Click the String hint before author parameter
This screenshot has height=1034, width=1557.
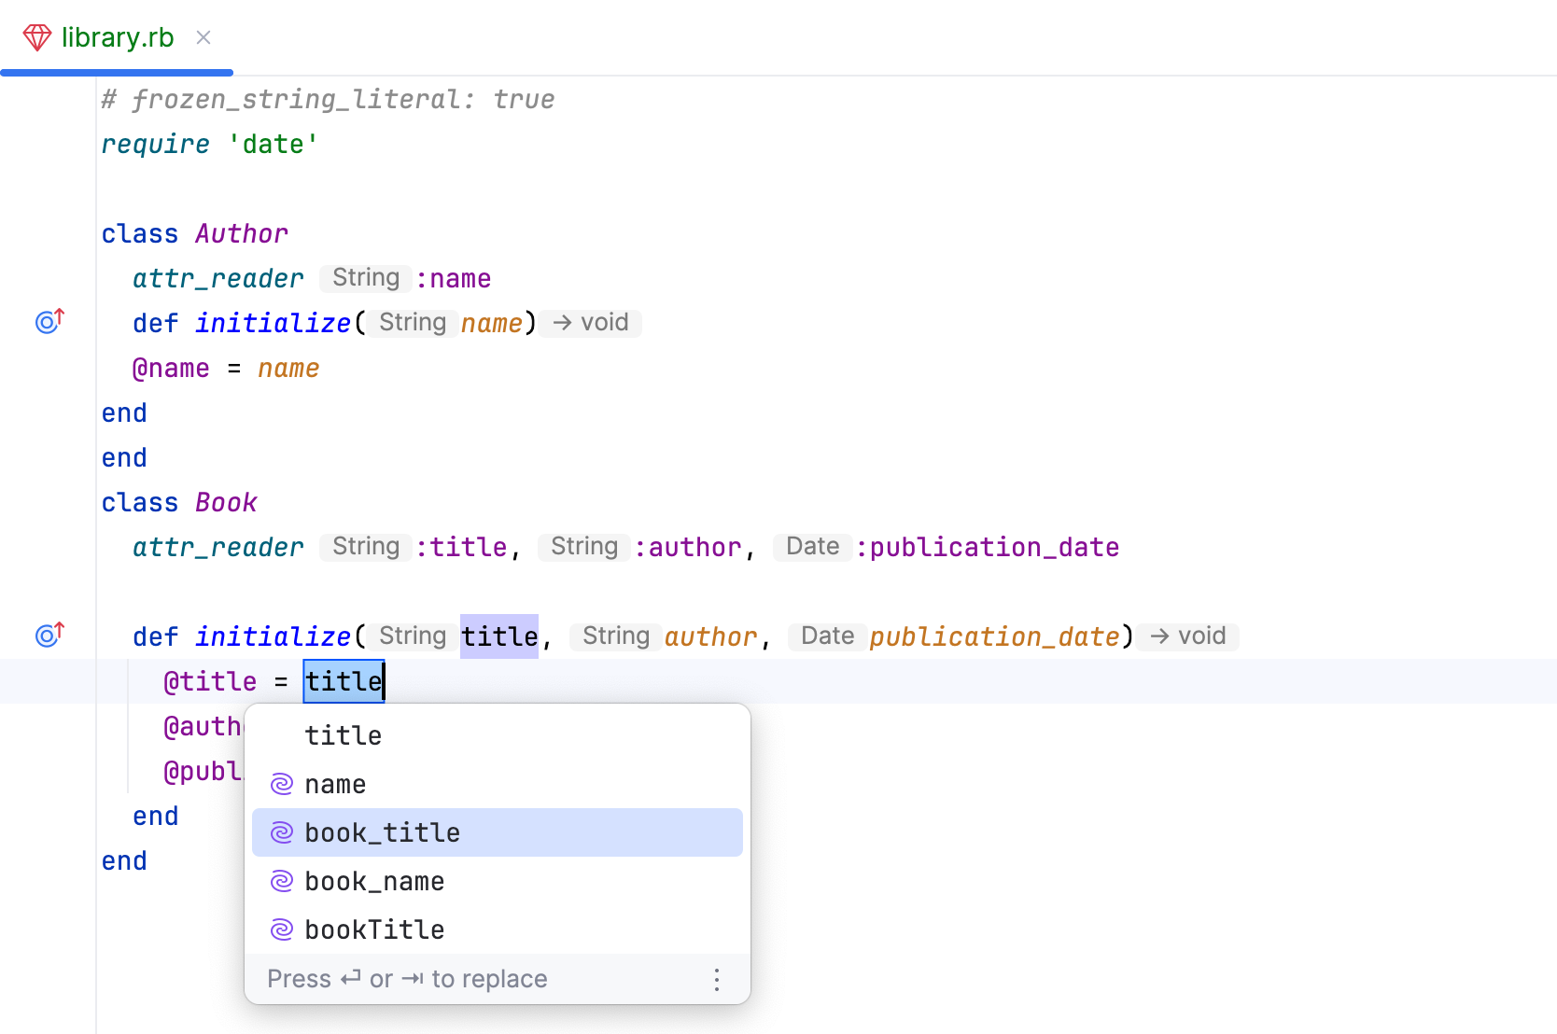pyautogui.click(x=614, y=636)
